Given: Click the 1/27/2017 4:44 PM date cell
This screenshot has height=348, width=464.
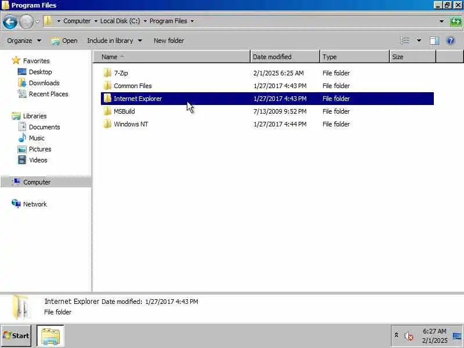Looking at the screenshot, I should [x=280, y=124].
